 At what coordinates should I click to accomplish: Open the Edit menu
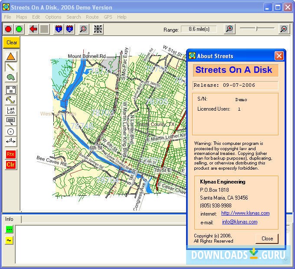36,17
